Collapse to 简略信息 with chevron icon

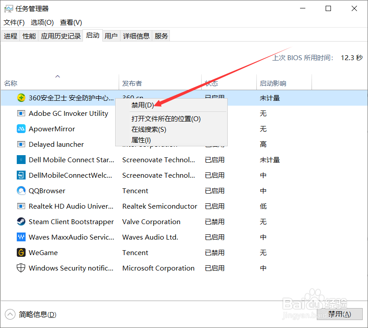tap(10, 314)
